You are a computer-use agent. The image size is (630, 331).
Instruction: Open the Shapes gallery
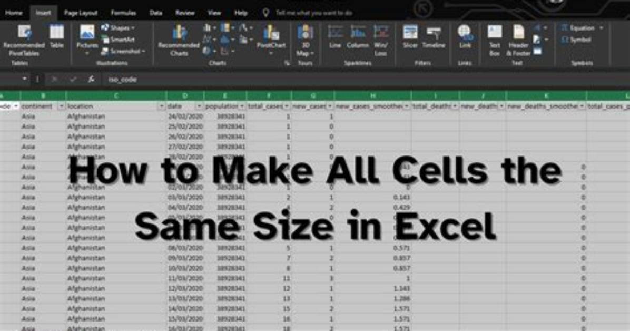(117, 28)
